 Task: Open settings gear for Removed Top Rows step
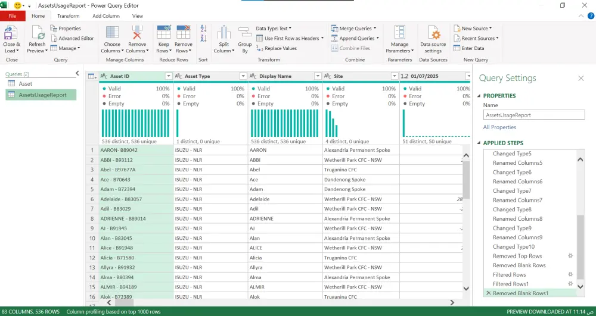[x=570, y=256]
